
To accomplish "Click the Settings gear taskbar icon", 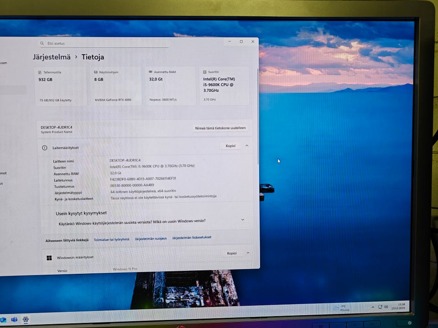I will coord(26,319).
